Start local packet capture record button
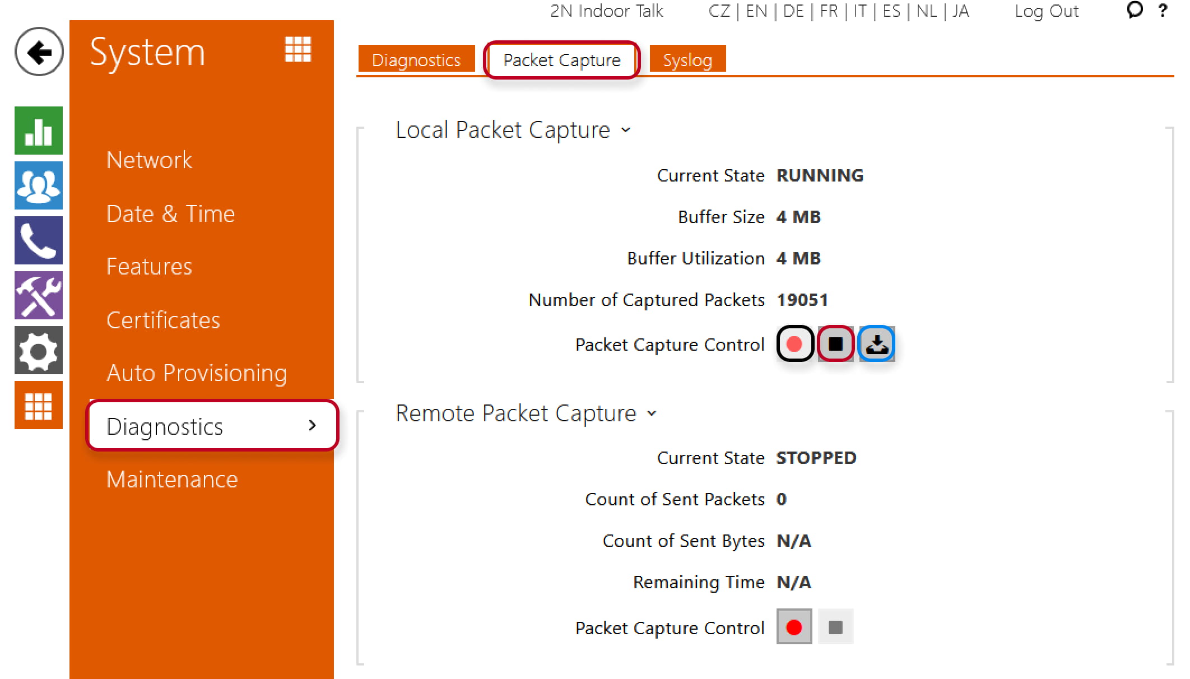Viewport: 1190px width, 679px height. 794,344
